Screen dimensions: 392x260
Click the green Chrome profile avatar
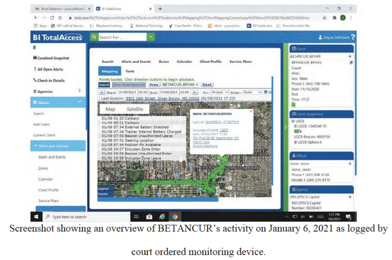(342, 18)
